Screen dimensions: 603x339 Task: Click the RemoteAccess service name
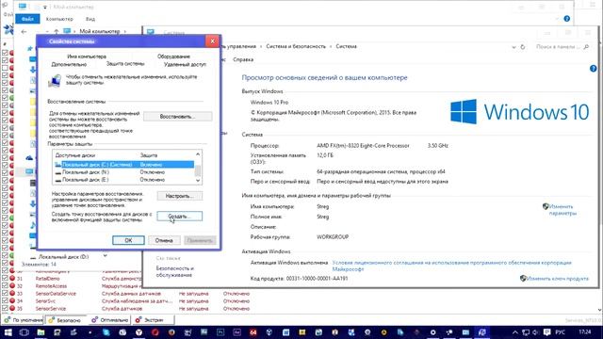coord(51,286)
